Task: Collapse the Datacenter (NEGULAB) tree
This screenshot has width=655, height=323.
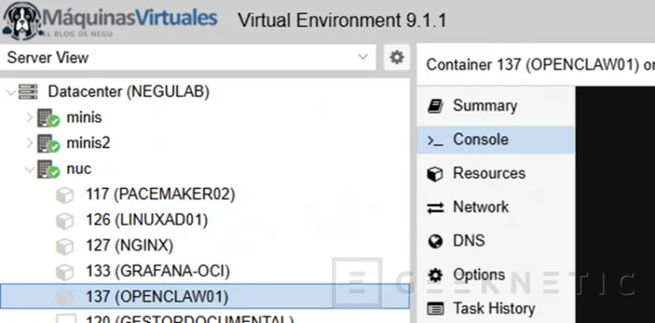Action: [x=11, y=92]
